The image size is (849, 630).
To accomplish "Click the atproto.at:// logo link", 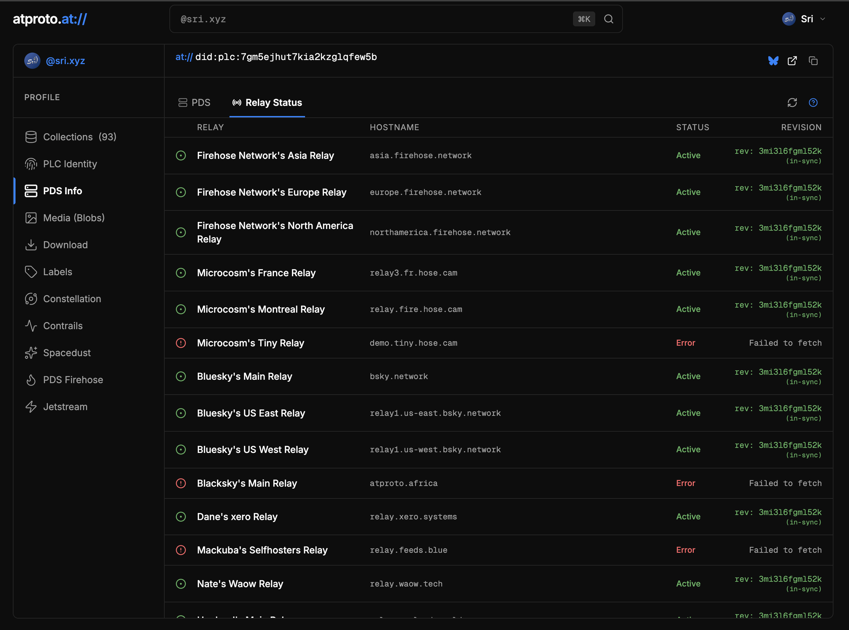I will (50, 19).
